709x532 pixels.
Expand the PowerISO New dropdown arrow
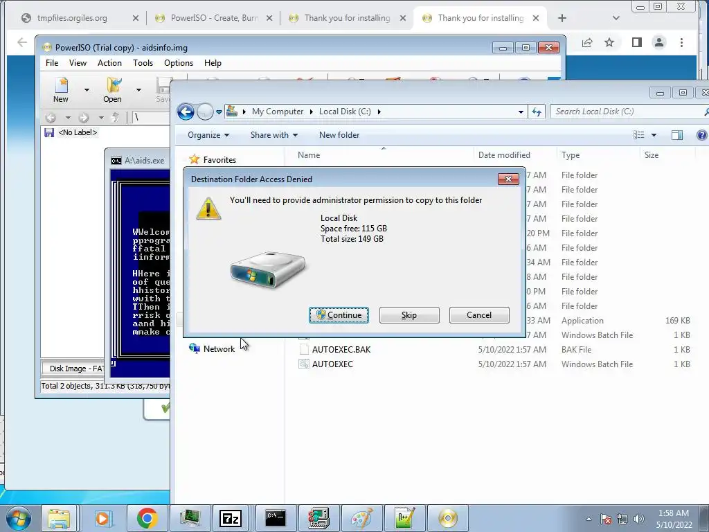87,90
